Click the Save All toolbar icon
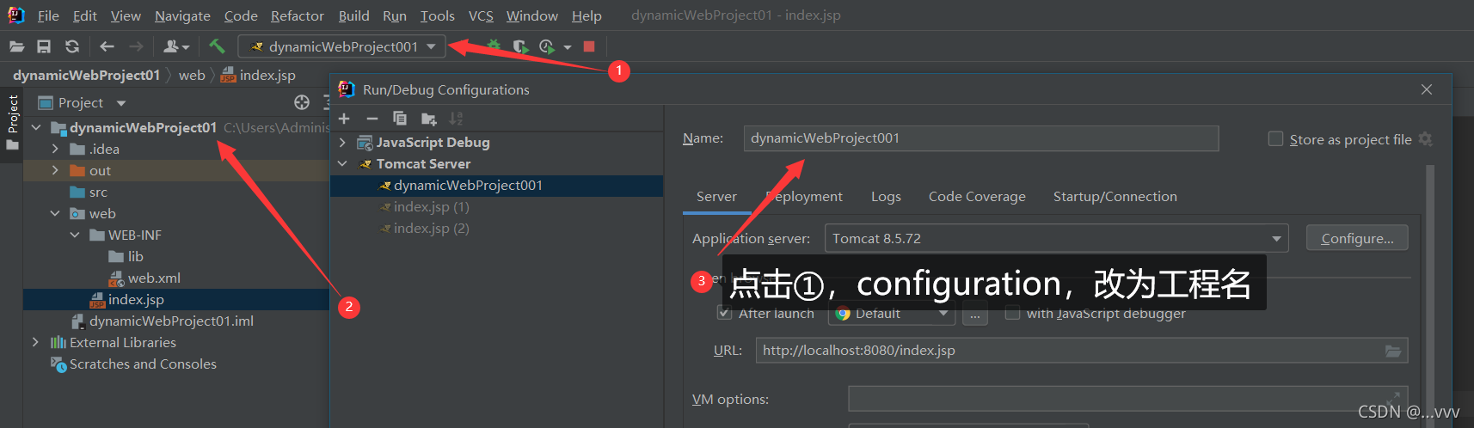Image resolution: width=1474 pixels, height=428 pixels. (44, 46)
